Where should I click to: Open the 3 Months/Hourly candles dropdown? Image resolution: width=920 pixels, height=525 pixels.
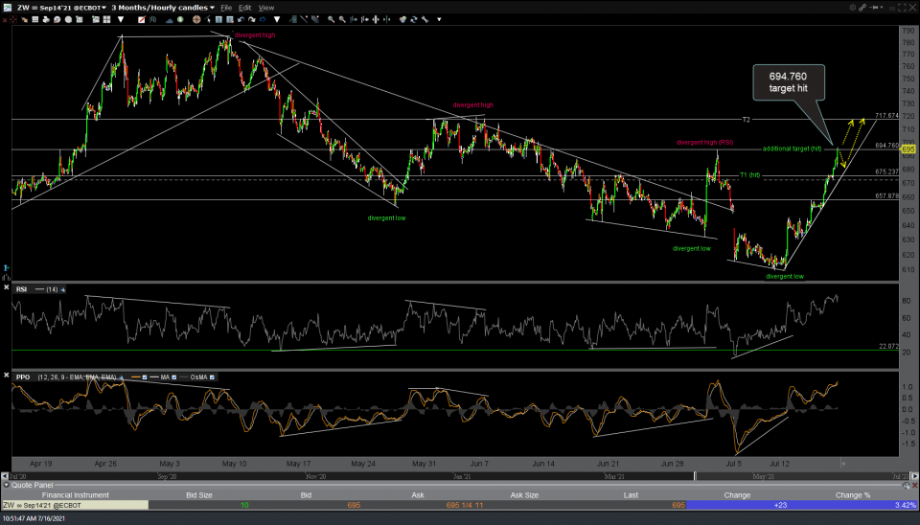[160, 7]
